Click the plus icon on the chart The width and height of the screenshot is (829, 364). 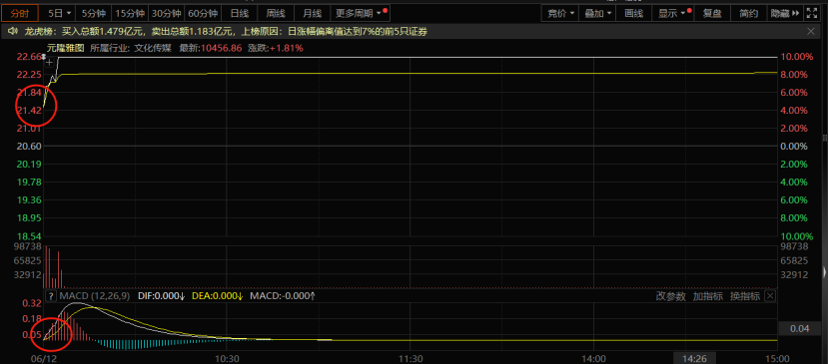point(49,63)
